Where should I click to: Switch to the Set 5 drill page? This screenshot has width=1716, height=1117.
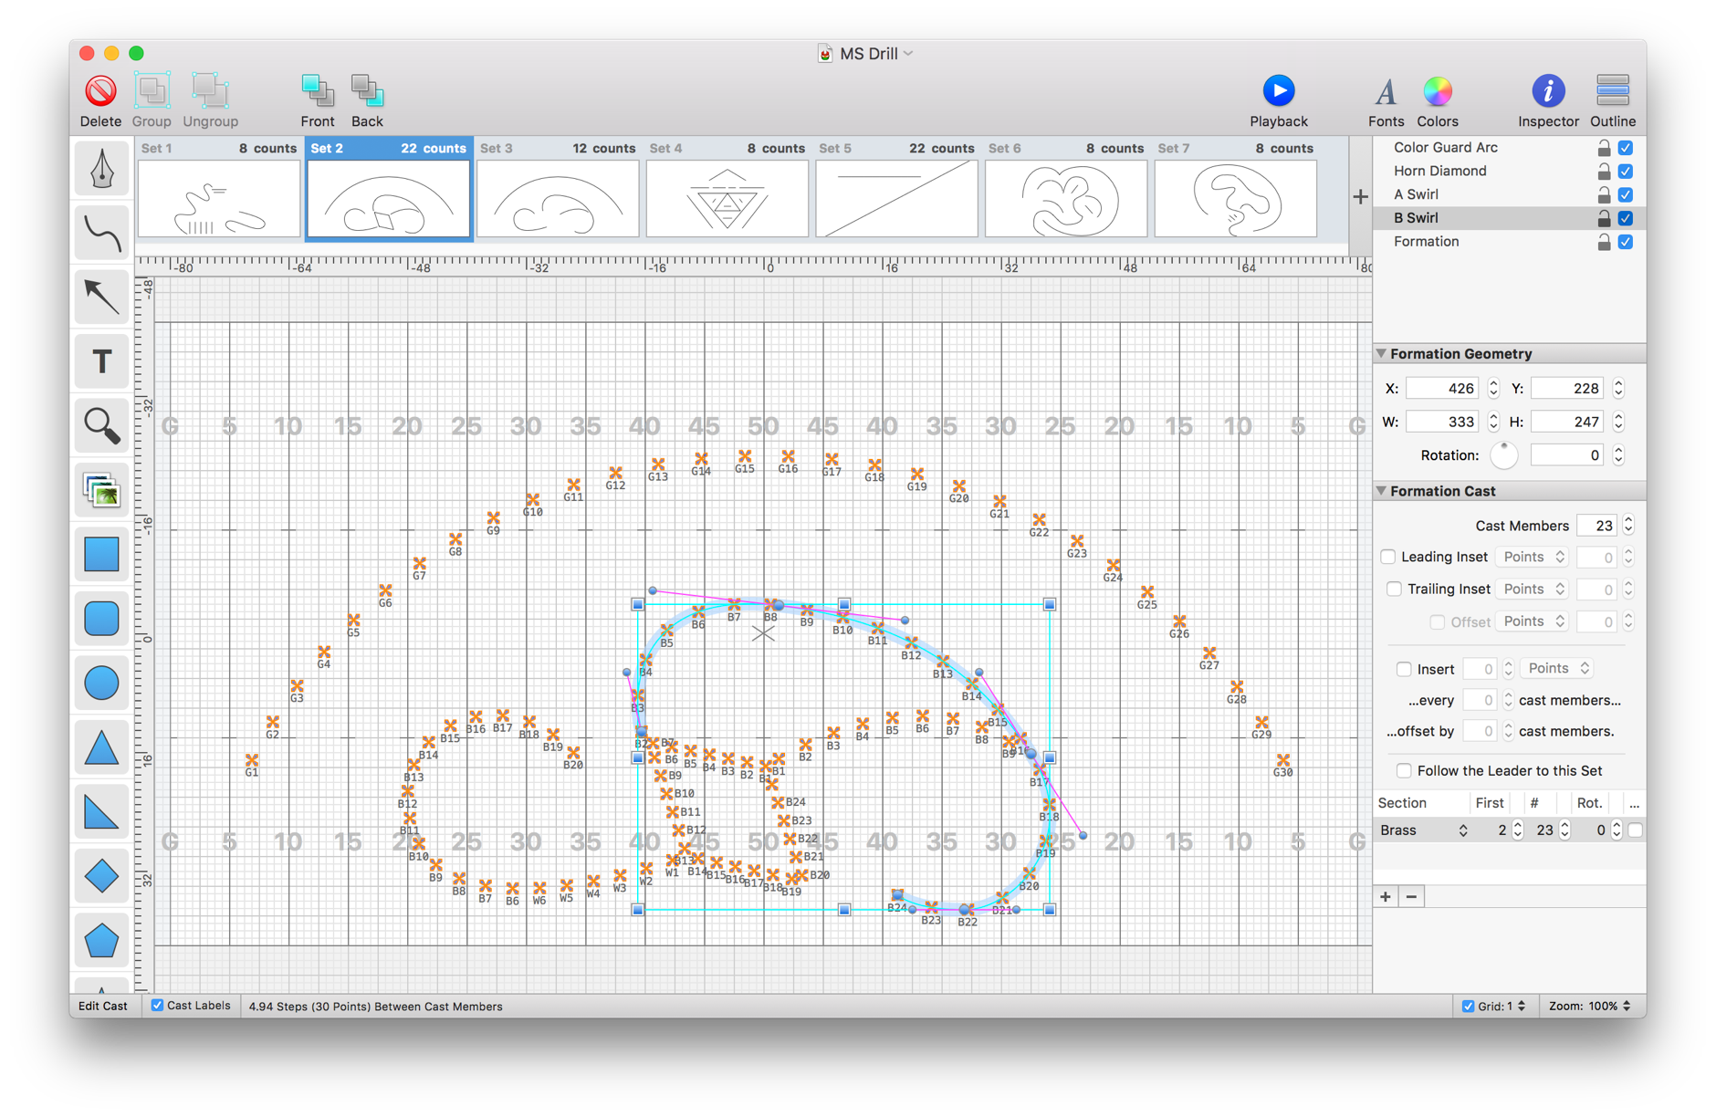pyautogui.click(x=895, y=198)
